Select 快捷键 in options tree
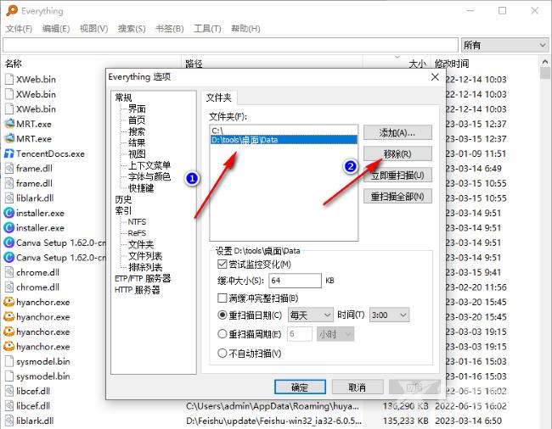The image size is (552, 429). (141, 188)
